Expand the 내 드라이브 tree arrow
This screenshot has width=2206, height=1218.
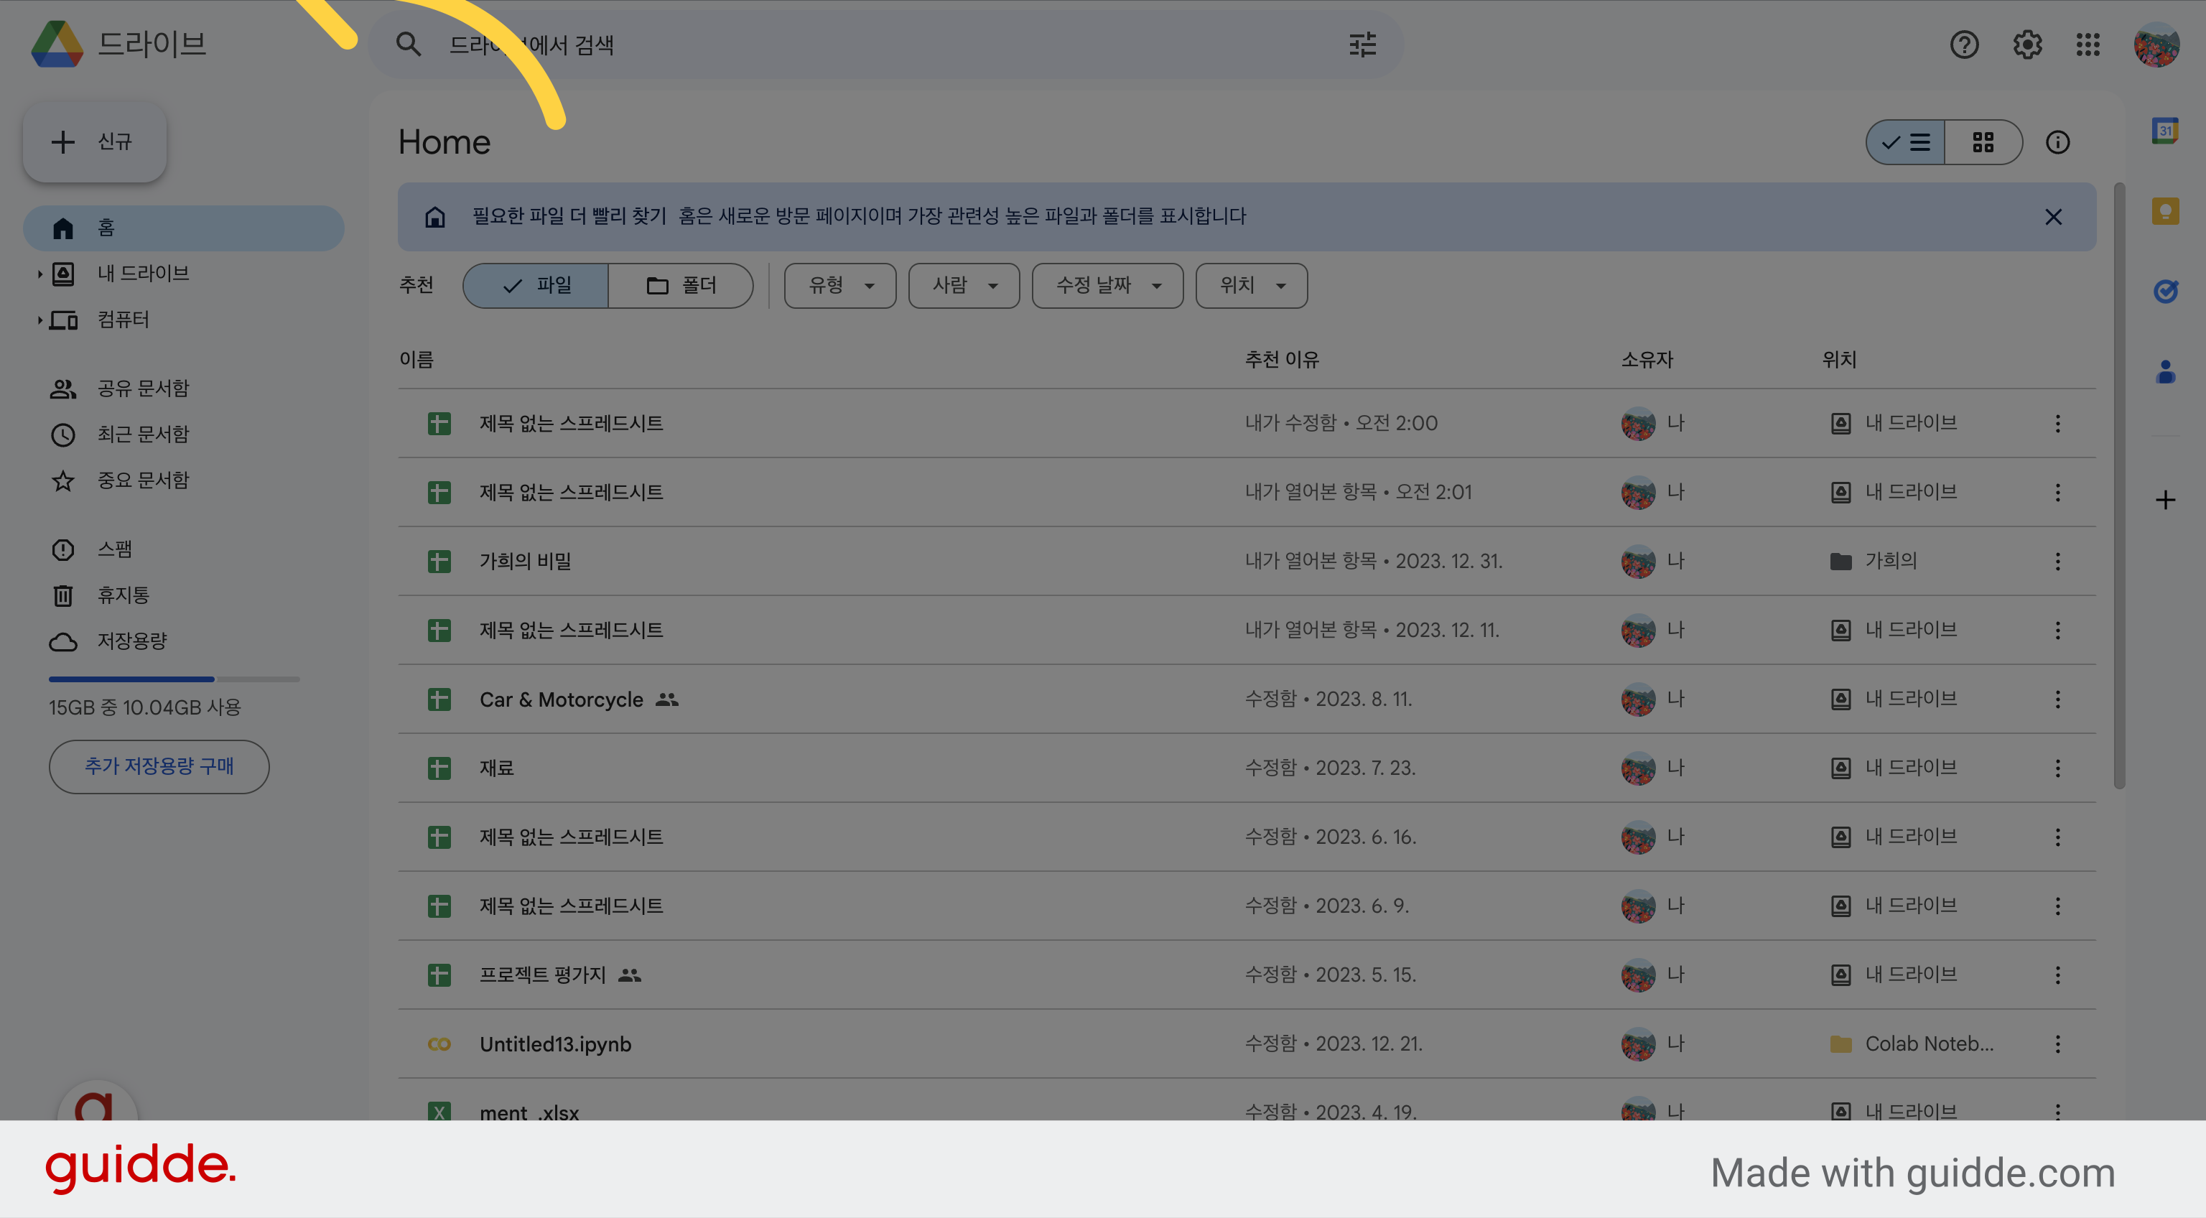pos(39,274)
